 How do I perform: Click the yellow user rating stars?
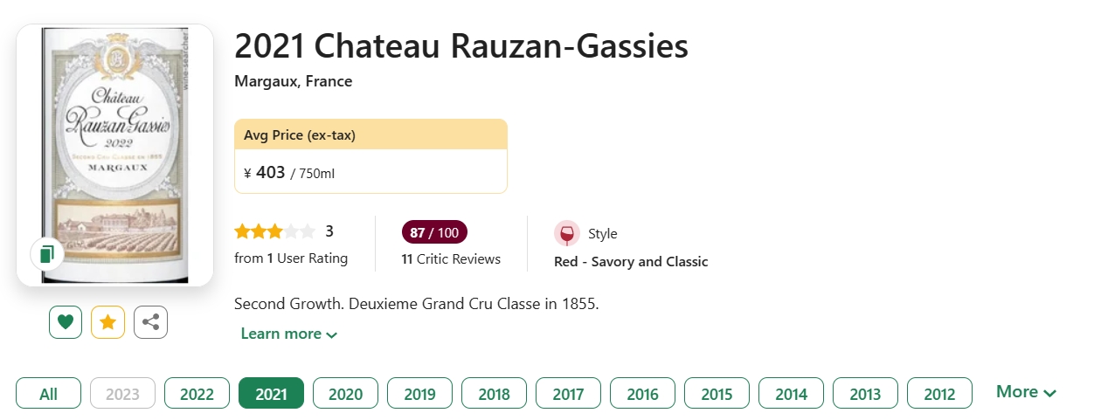pos(275,231)
